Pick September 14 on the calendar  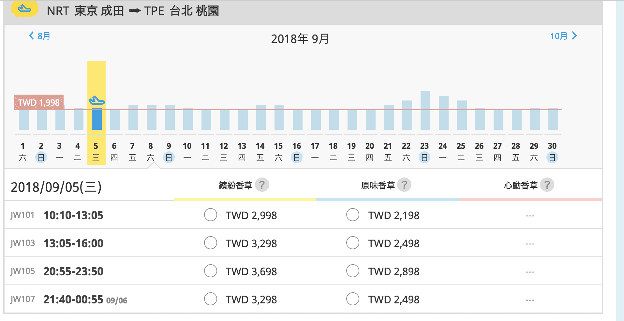pyautogui.click(x=260, y=152)
